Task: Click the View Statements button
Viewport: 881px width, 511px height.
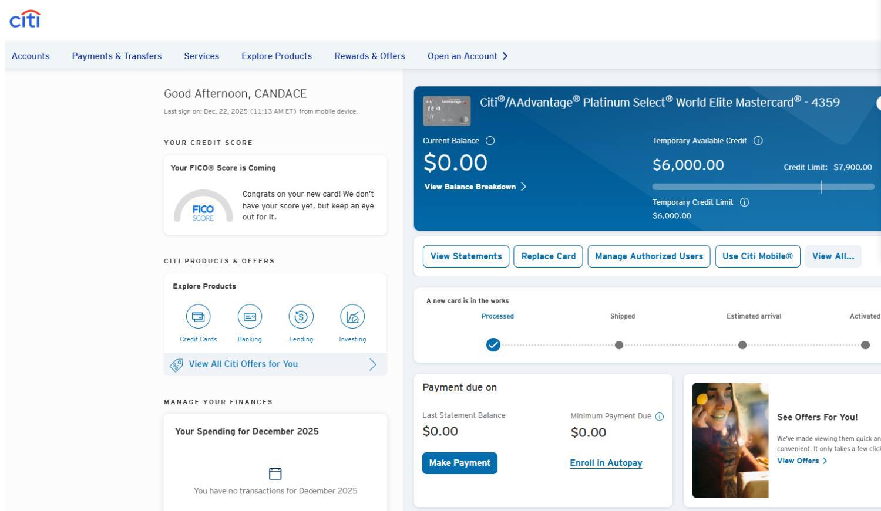Action: 466,256
